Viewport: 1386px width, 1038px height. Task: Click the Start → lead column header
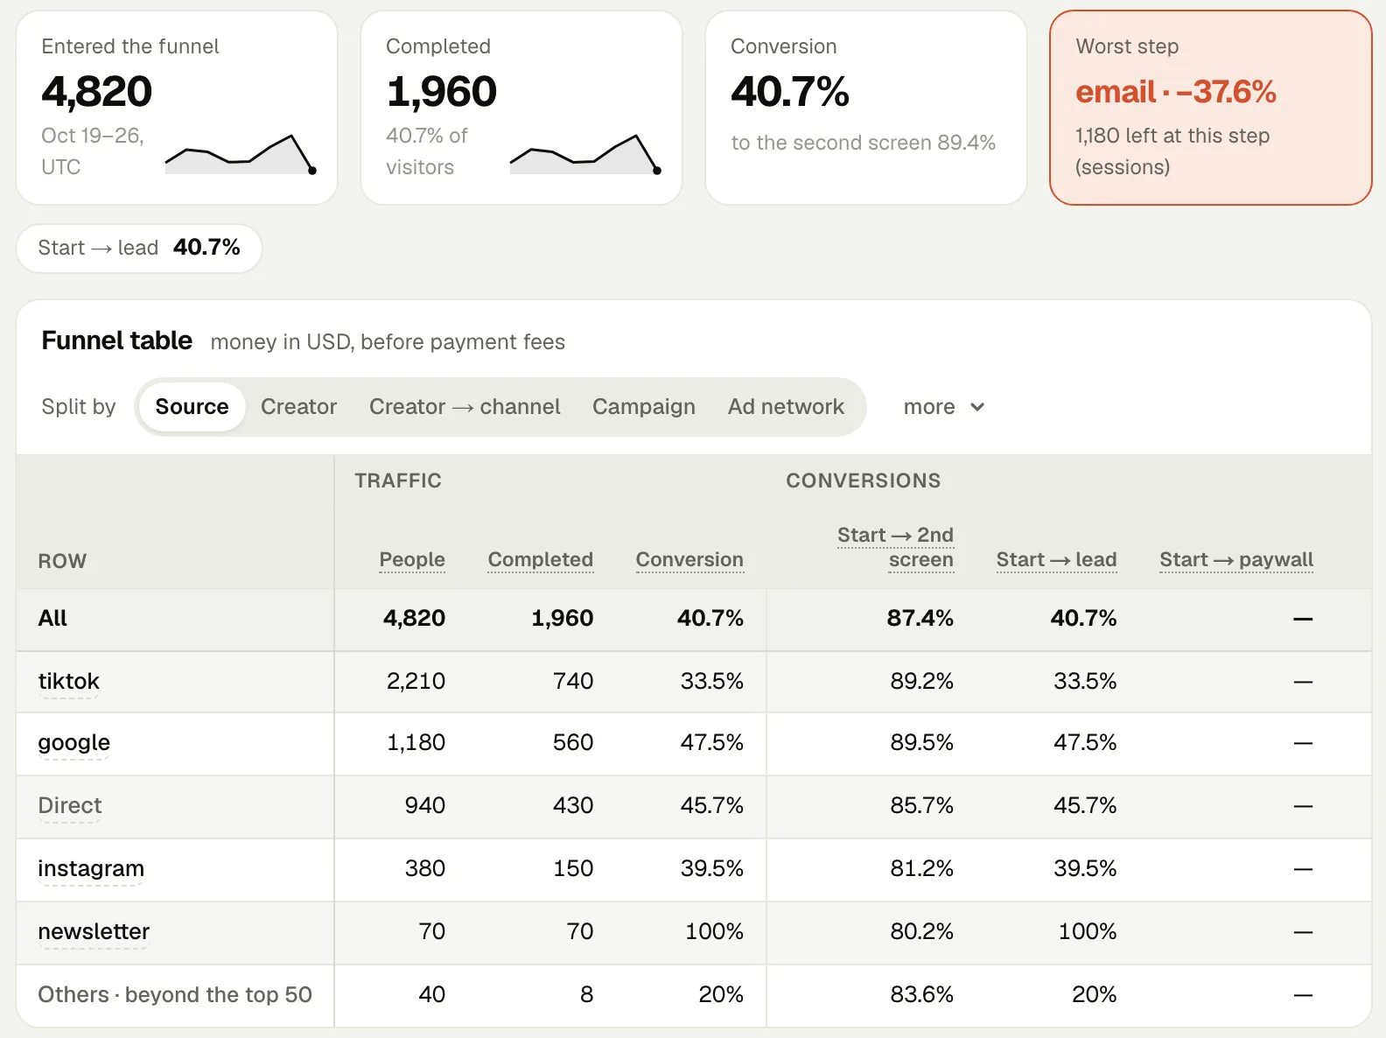(1056, 559)
